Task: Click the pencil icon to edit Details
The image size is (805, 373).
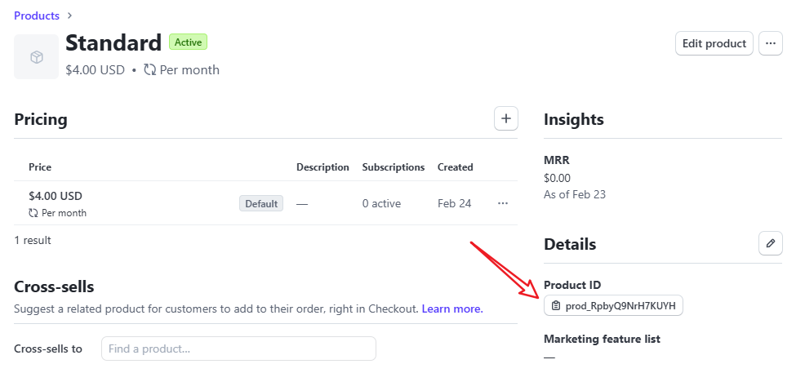Action: tap(771, 243)
